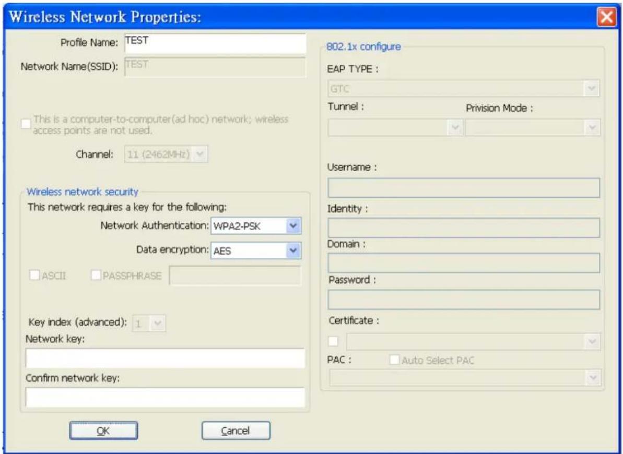The height and width of the screenshot is (454, 623).
Task: Click the Username input field
Action: 464,188
